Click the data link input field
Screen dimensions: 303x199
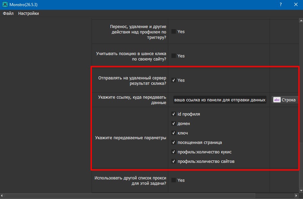click(x=220, y=100)
